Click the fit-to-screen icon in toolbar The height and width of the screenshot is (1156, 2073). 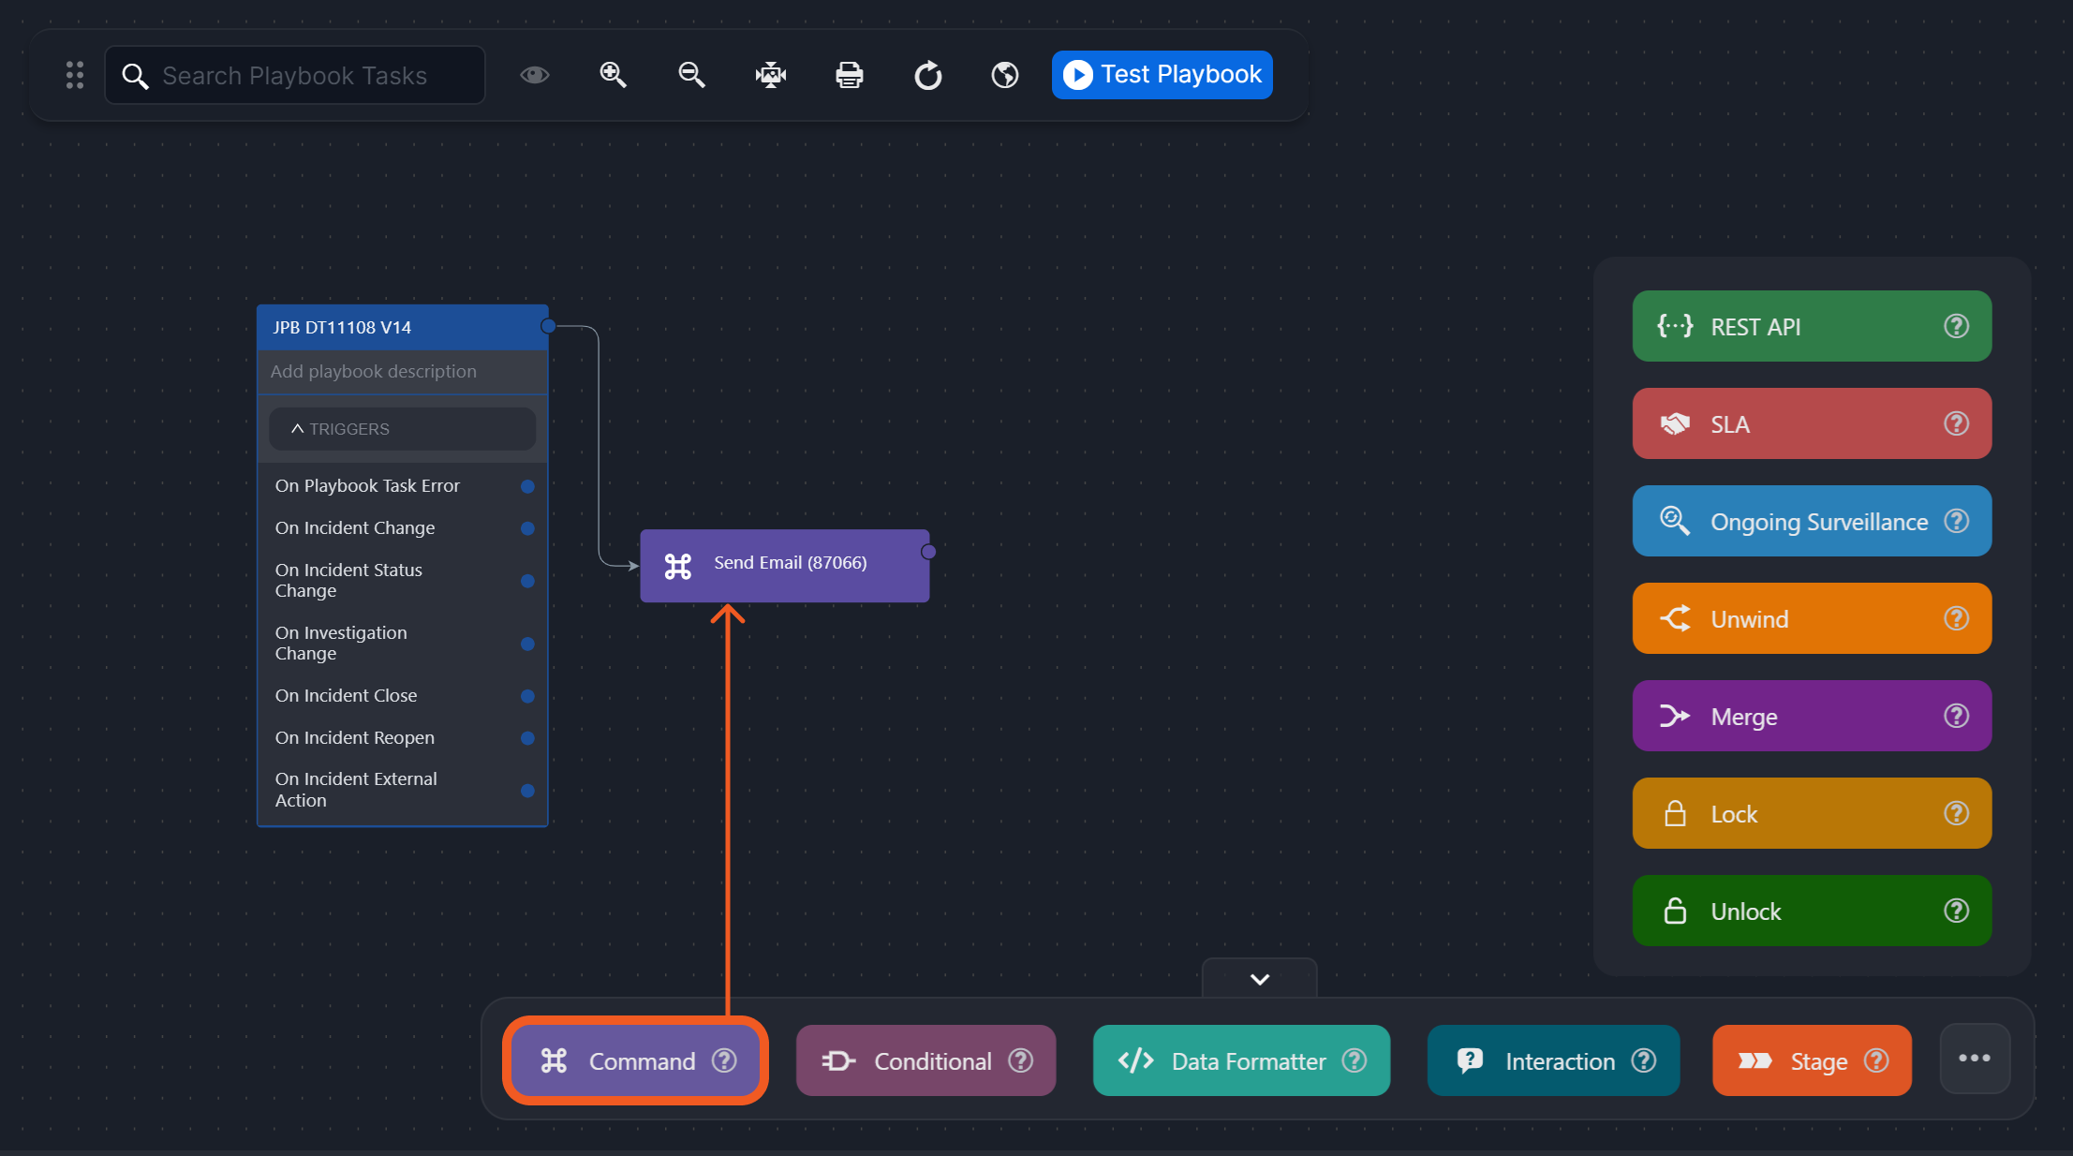click(770, 75)
